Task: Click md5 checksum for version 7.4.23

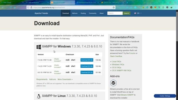Action: 68,66
